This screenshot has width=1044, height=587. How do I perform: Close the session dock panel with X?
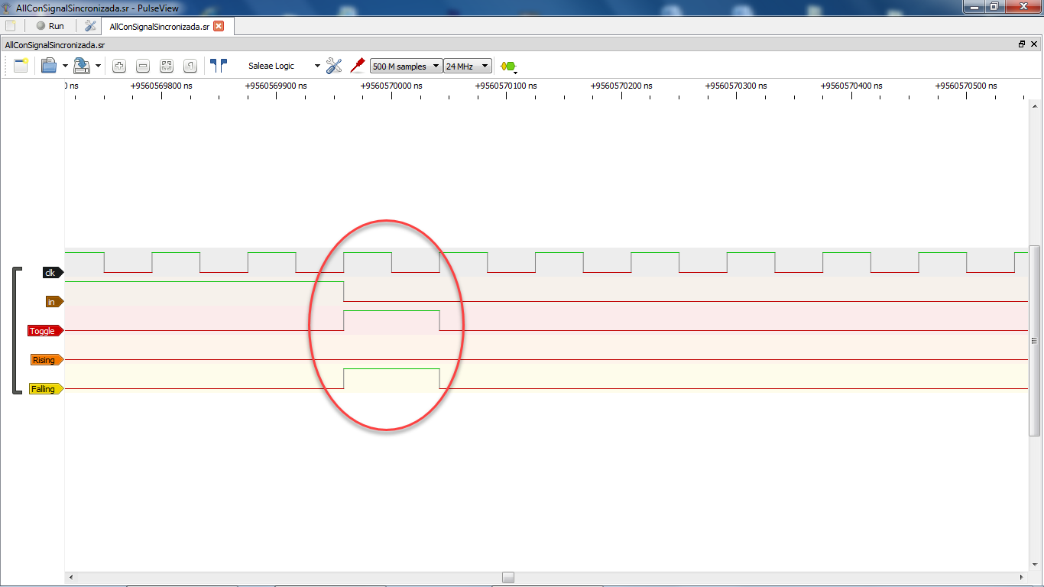pos(1034,44)
